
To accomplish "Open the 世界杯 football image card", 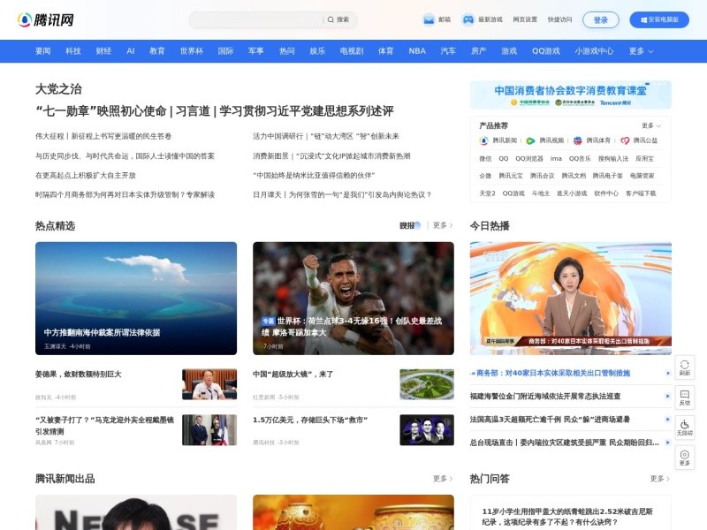I will coord(353,299).
